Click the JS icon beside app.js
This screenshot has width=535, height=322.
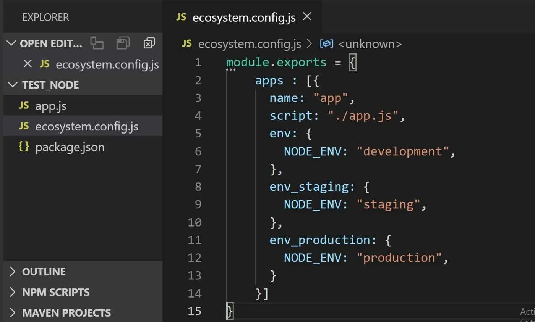[24, 105]
